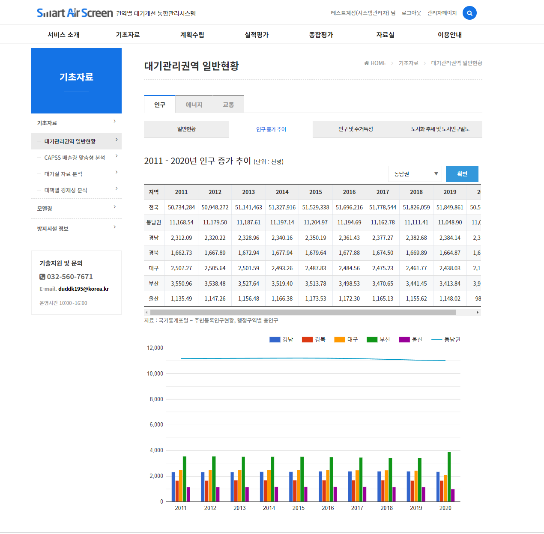Click 대기관리권역 일반현황 breadcrumb text

pos(457,63)
